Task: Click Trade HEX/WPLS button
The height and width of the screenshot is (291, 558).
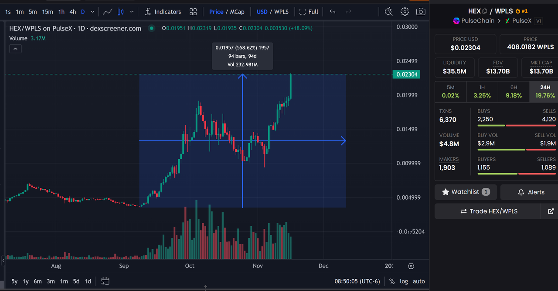Action: click(x=488, y=211)
